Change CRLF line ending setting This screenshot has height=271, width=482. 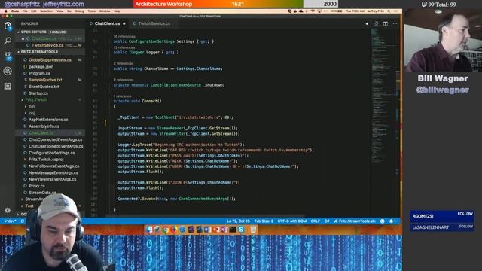click(315, 221)
